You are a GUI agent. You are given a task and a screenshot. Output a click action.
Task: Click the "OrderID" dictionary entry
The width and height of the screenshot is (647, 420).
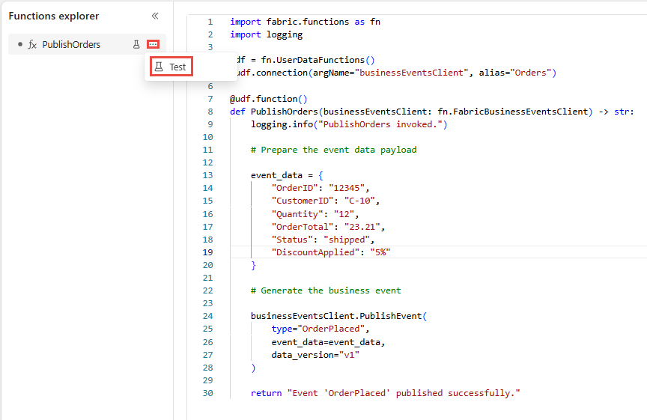coord(321,188)
